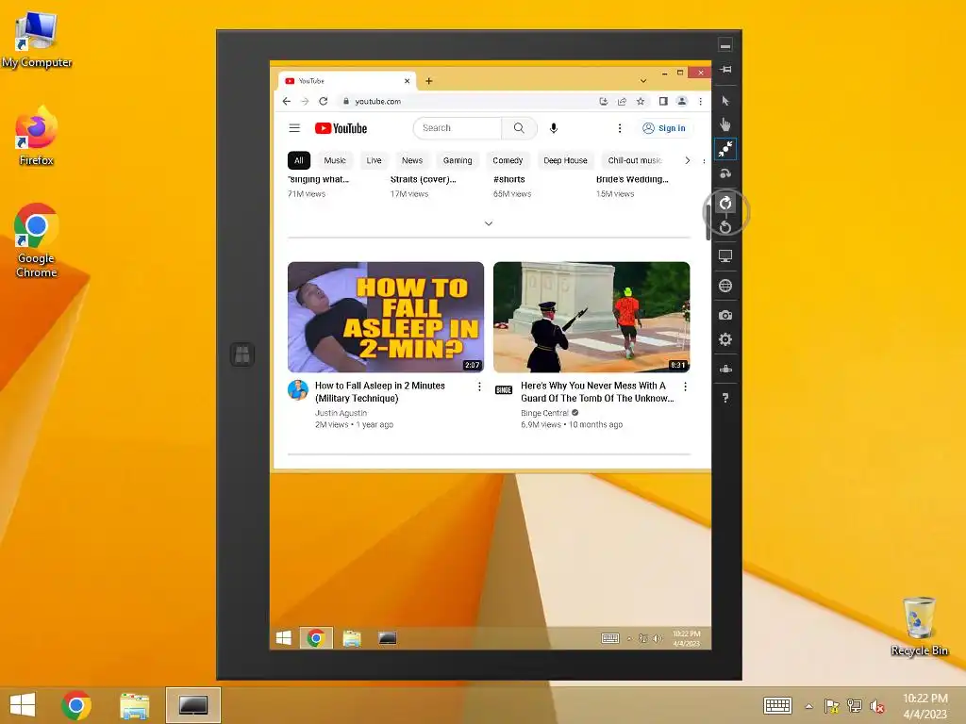
Task: Minimize the simulator window via toolbar
Action: (x=725, y=45)
